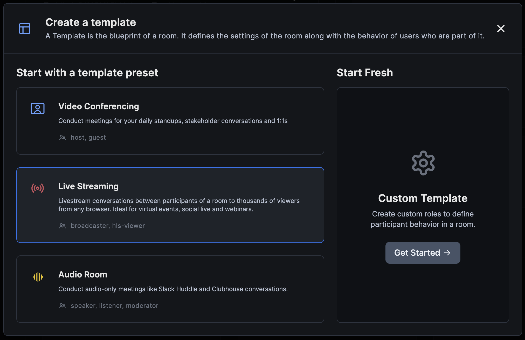Click the broadcaster, hls-viewer roles text
525x340 pixels.
click(x=108, y=226)
